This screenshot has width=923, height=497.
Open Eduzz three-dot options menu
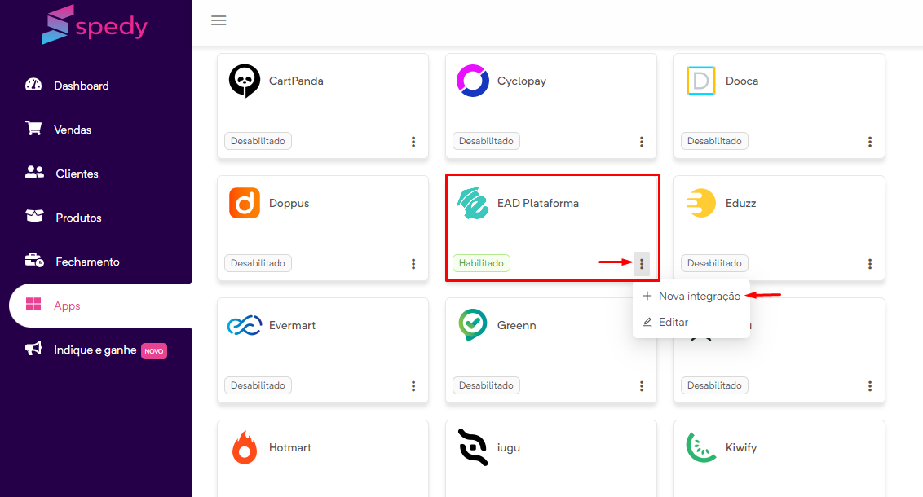[x=870, y=264]
